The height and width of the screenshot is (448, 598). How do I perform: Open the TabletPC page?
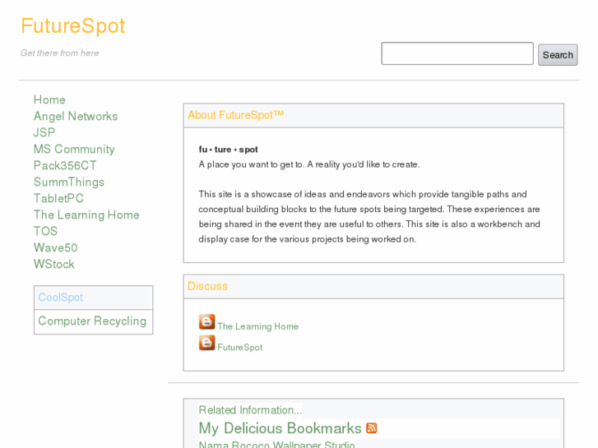[58, 198]
